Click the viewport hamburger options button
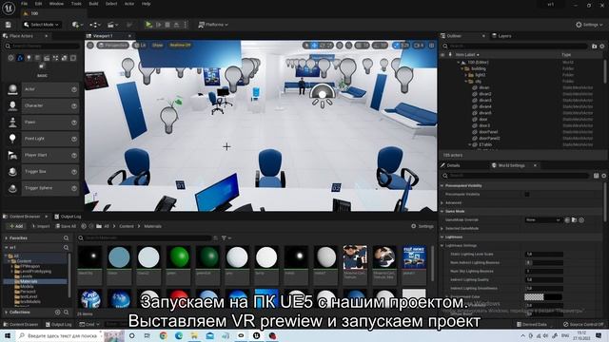 pos(90,45)
